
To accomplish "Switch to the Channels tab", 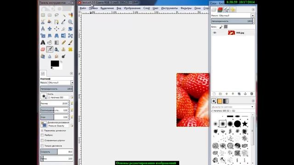I will coord(220,10).
